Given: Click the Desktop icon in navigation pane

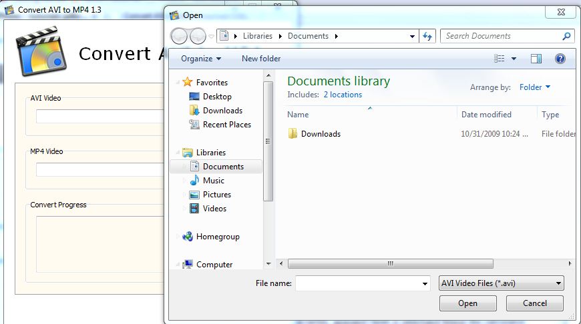Looking at the screenshot, I should click(194, 97).
